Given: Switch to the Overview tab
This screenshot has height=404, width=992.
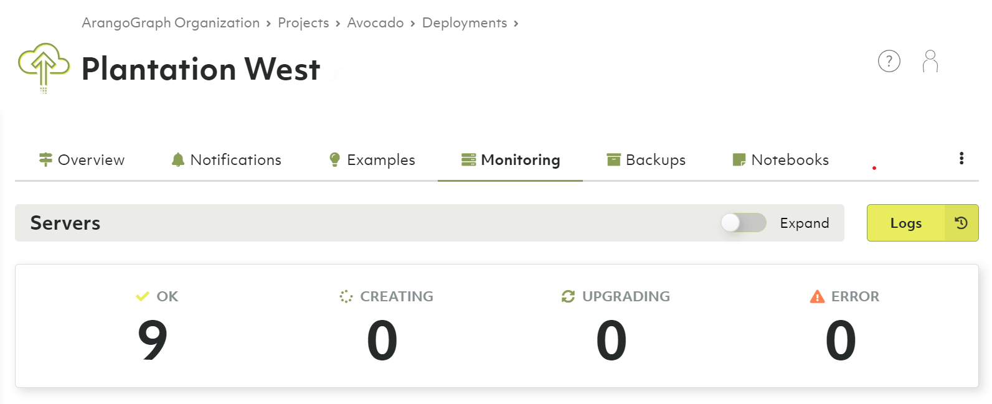Looking at the screenshot, I should click(x=82, y=160).
